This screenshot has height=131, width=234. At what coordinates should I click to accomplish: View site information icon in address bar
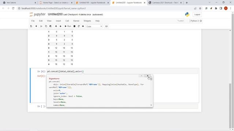pos(19,8)
